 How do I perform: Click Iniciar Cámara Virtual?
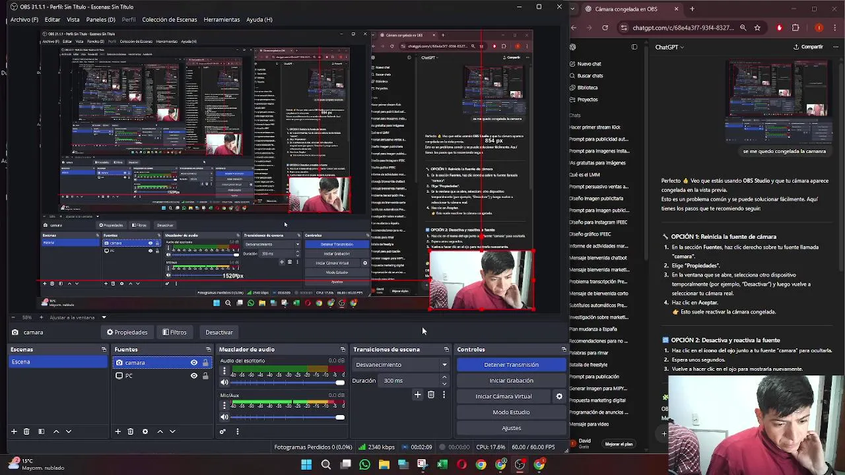(504, 396)
